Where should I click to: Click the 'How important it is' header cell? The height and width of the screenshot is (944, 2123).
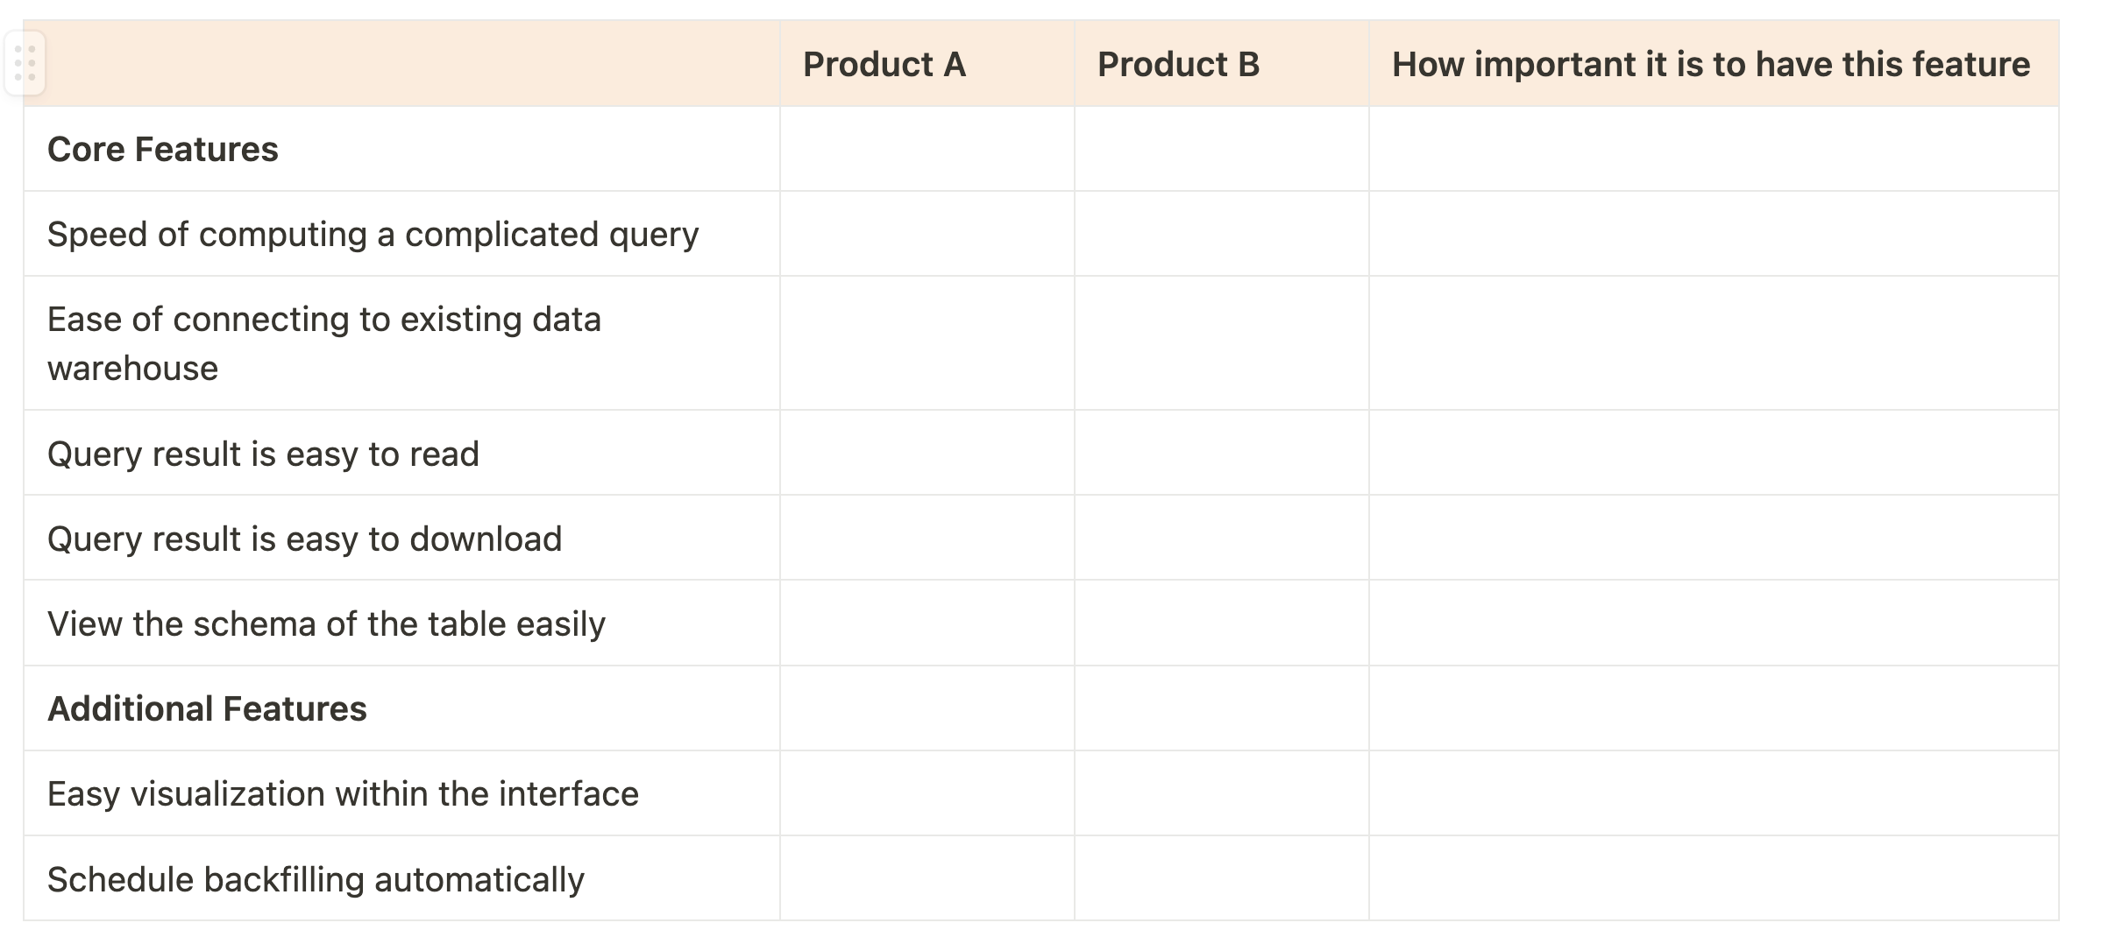pyautogui.click(x=1712, y=64)
